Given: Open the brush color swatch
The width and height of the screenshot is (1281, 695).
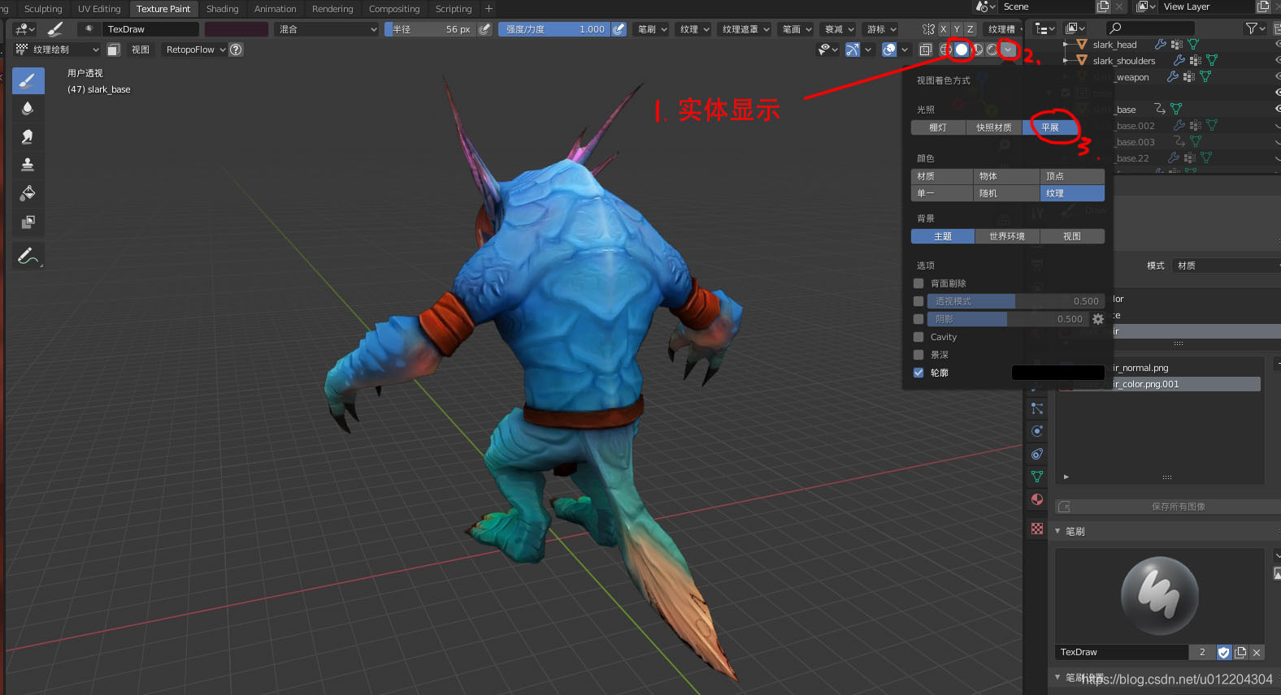Looking at the screenshot, I should point(237,29).
